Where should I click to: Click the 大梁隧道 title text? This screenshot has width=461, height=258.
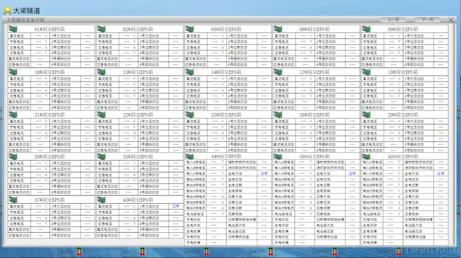coord(27,11)
